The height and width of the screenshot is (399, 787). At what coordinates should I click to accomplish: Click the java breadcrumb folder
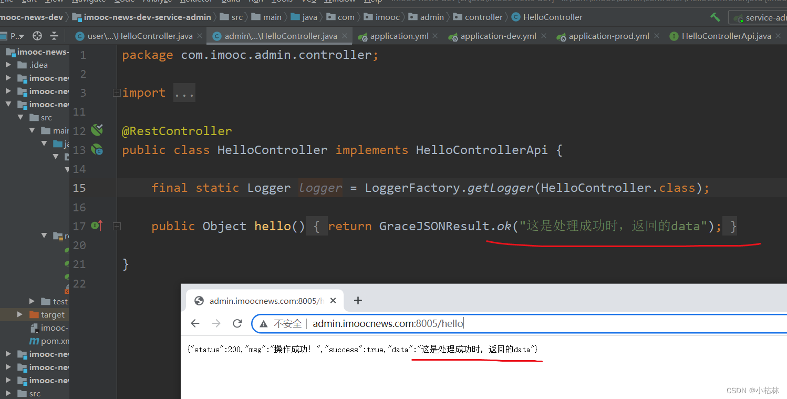pos(304,17)
